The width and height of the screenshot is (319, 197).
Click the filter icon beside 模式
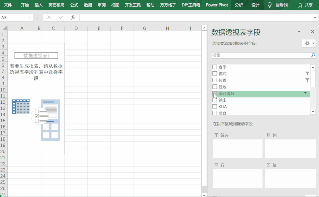[x=307, y=73]
